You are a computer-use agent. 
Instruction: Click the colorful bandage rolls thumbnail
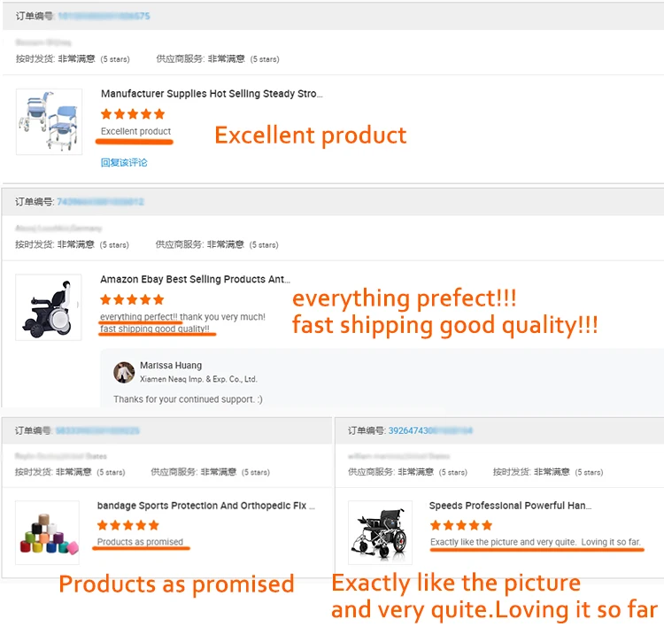point(47,533)
